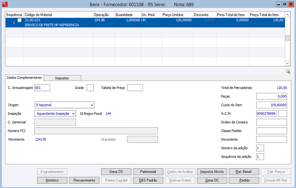Viewport: 296px width, 188px height.
Task: Click the items grid scroll down arrow
Action: [287, 63]
